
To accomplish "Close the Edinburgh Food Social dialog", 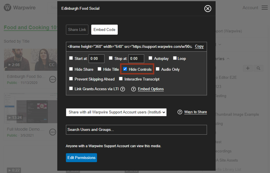I will click(208, 9).
